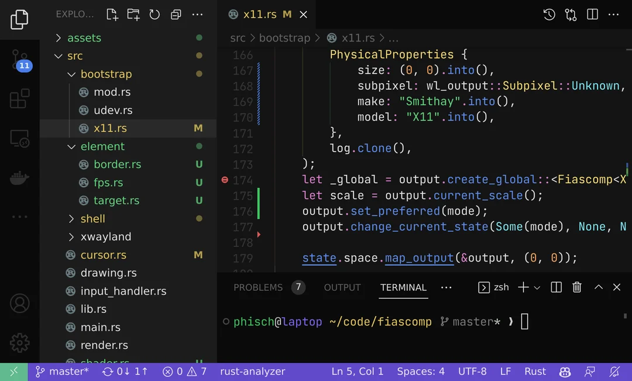The height and width of the screenshot is (381, 632).
Task: Create a new file in the Explorer
Action: [x=112, y=14]
